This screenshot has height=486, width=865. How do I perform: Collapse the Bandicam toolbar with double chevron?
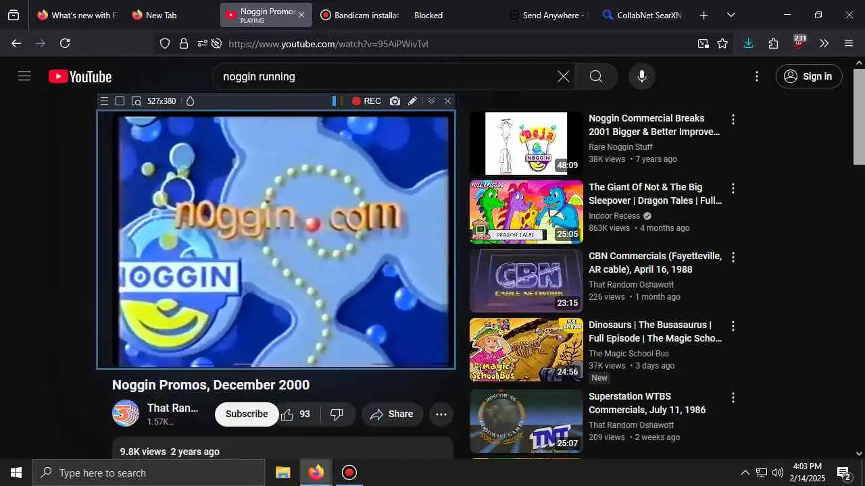431,101
